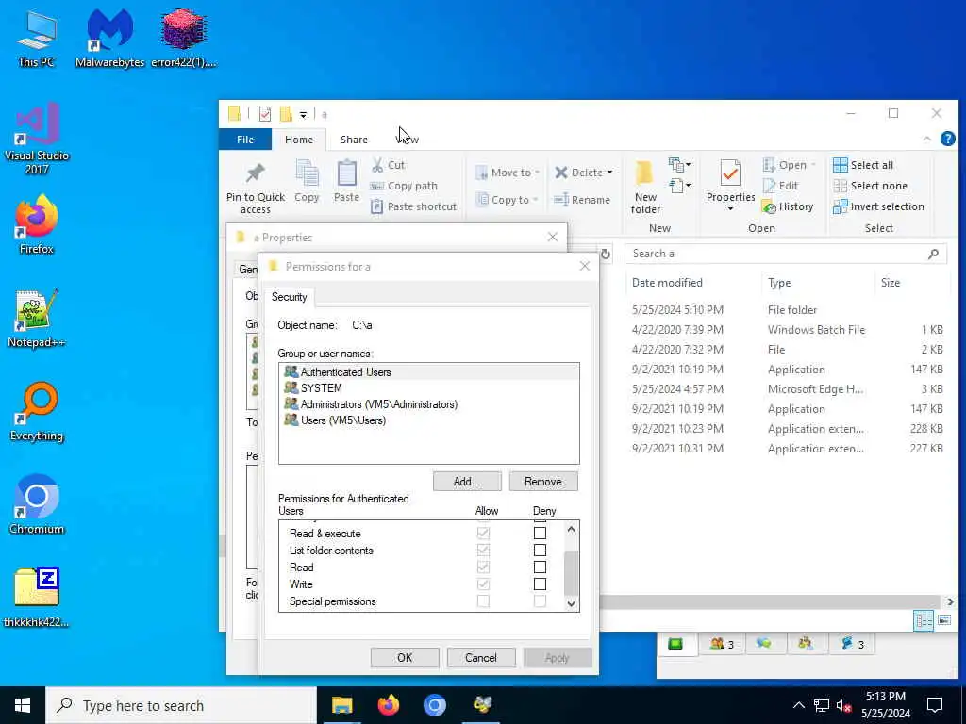This screenshot has height=724, width=966.
Task: Show hidden system tray icons
Action: [798, 705]
